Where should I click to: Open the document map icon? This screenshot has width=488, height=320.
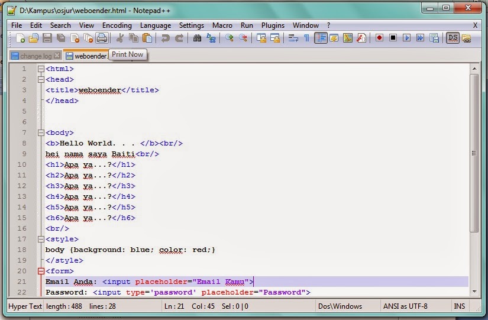(x=348, y=38)
